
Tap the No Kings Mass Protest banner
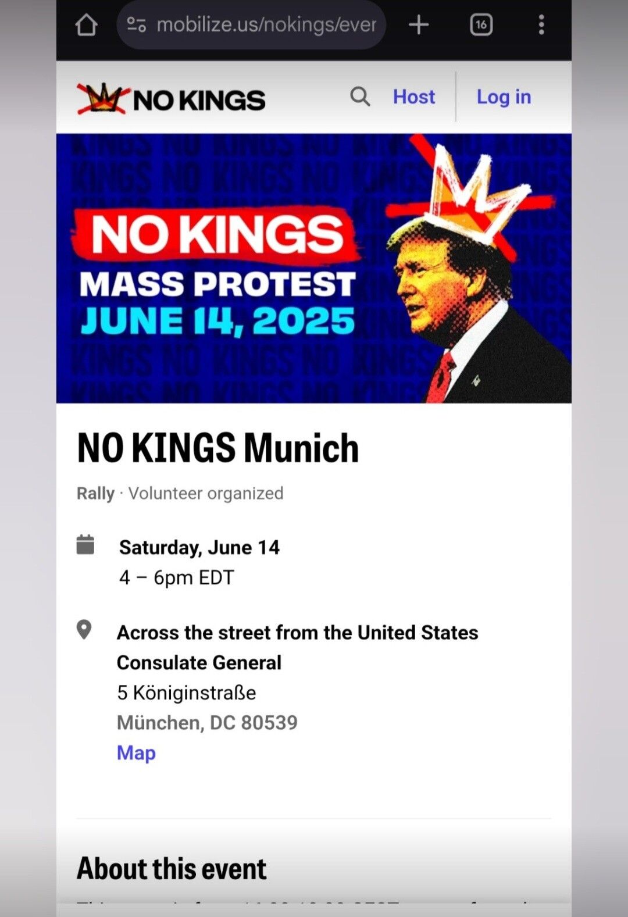click(314, 268)
